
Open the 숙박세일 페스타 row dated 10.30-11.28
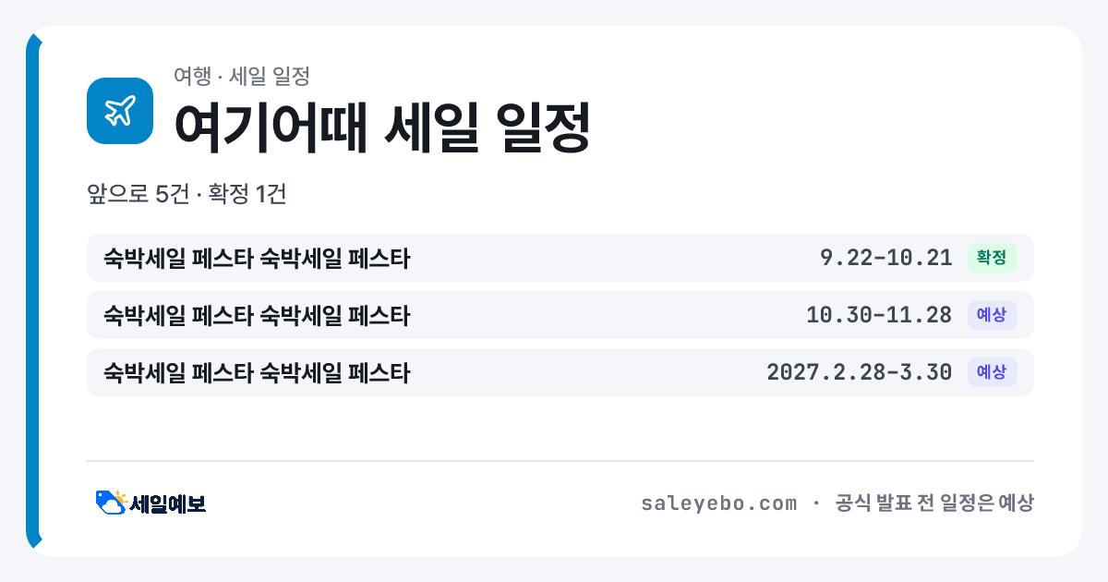click(560, 315)
